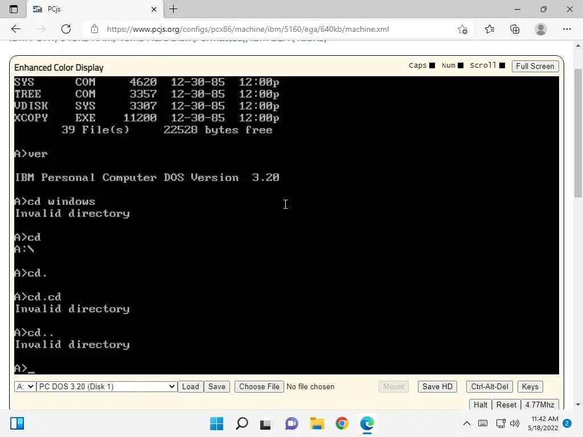The height and width of the screenshot is (437, 583).
Task: Open the browser profile avatar
Action: [541, 29]
